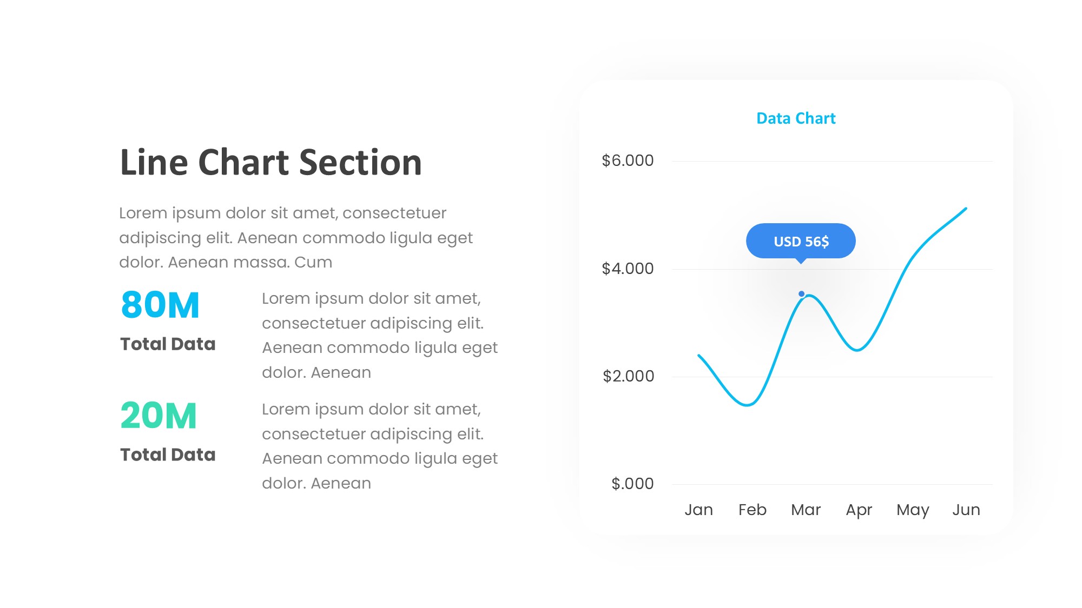Click the "$4.000" y-axis value
This screenshot has height=608, width=1082.
[628, 269]
